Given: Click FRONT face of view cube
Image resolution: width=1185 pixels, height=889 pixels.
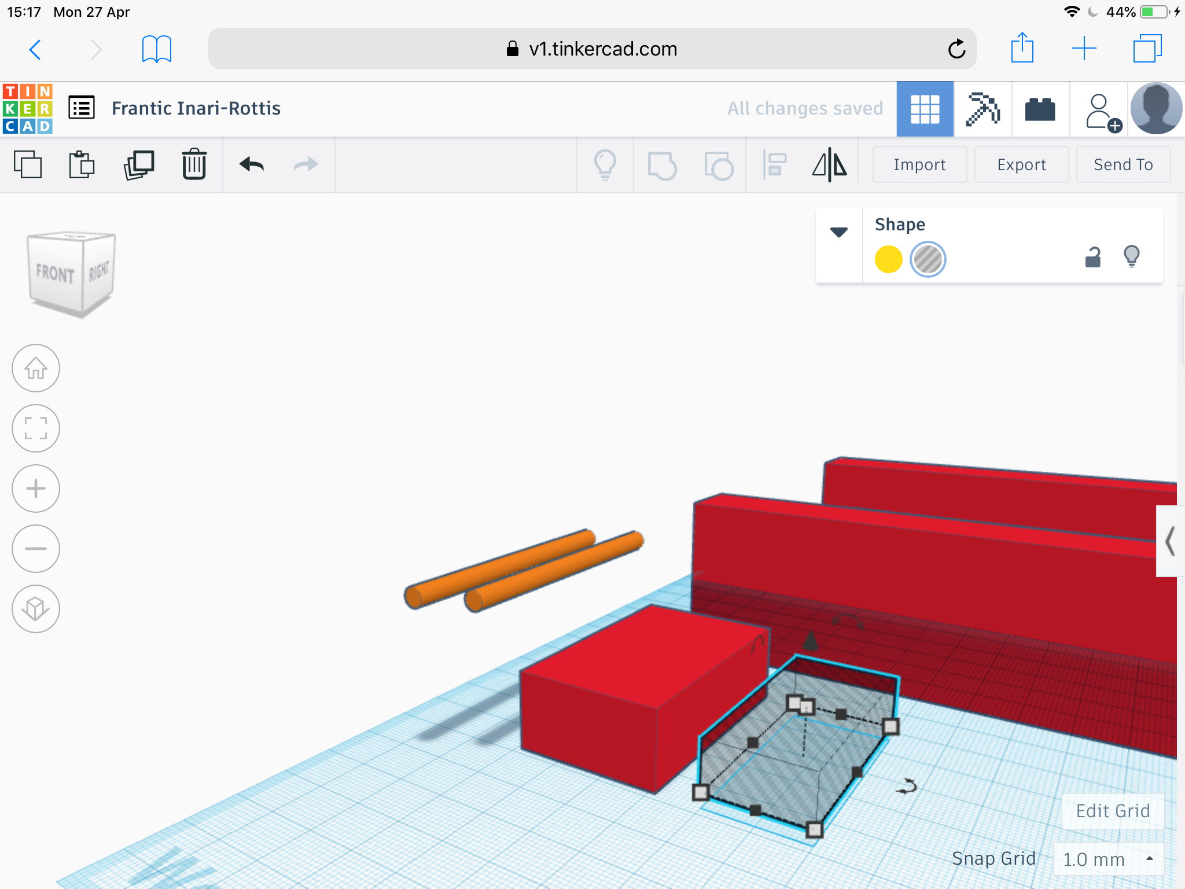Looking at the screenshot, I should pos(56,273).
